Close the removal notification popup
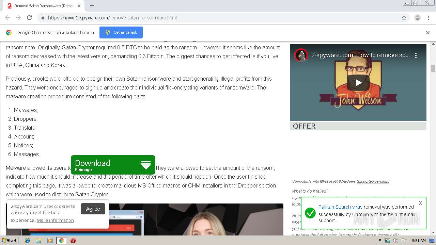The width and height of the screenshot is (436, 245). [420, 203]
